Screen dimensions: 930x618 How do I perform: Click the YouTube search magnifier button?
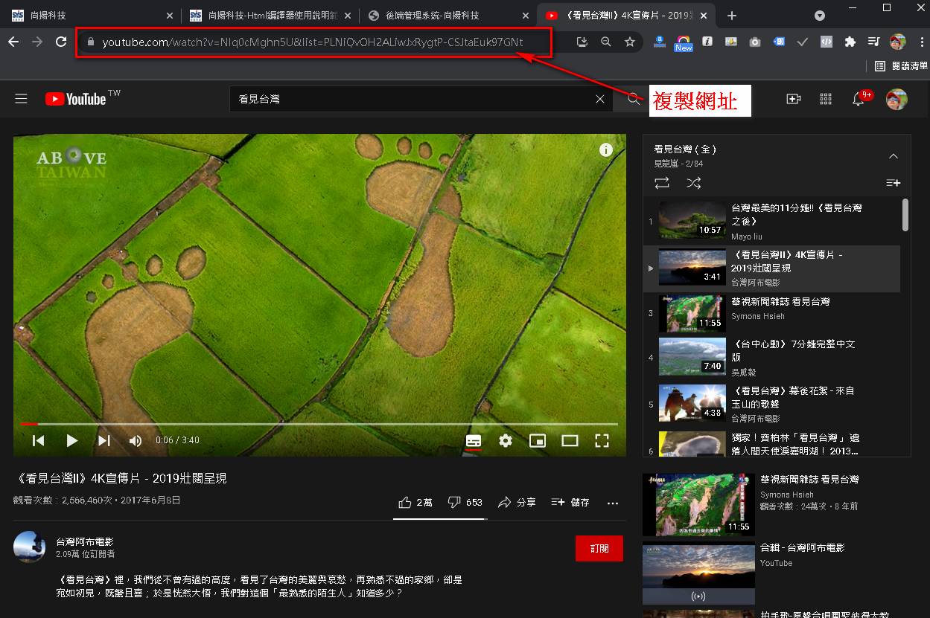click(633, 99)
